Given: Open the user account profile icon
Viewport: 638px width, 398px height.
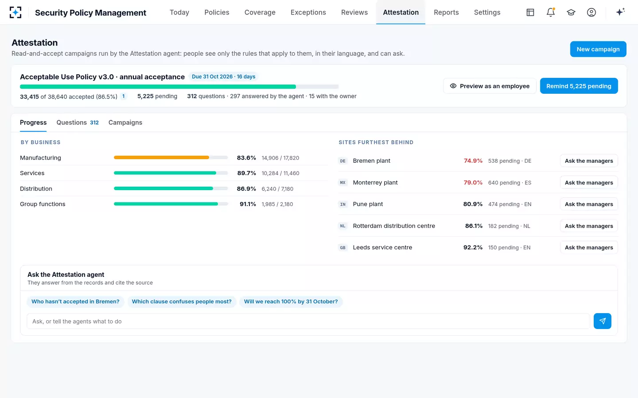Looking at the screenshot, I should pos(591,12).
